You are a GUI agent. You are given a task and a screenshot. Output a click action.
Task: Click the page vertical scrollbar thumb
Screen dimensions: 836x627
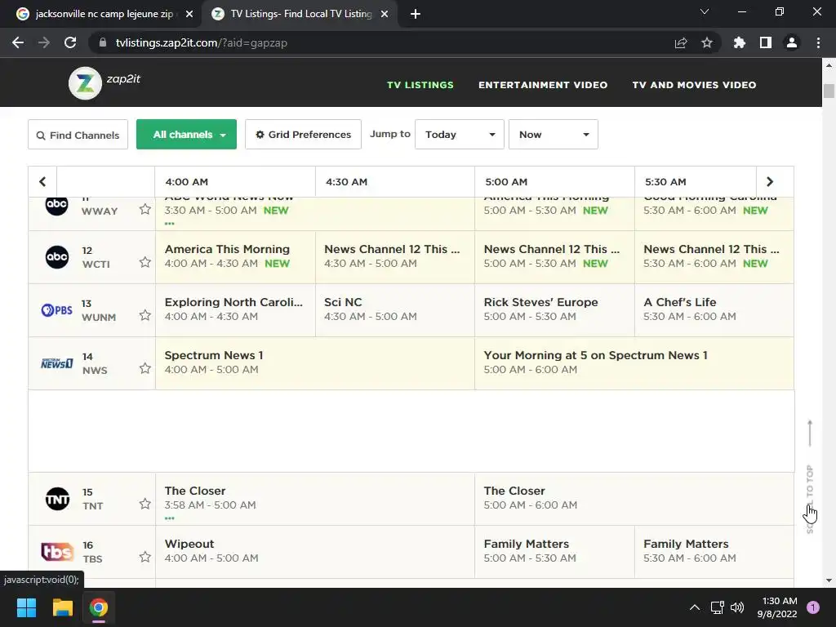click(x=829, y=91)
